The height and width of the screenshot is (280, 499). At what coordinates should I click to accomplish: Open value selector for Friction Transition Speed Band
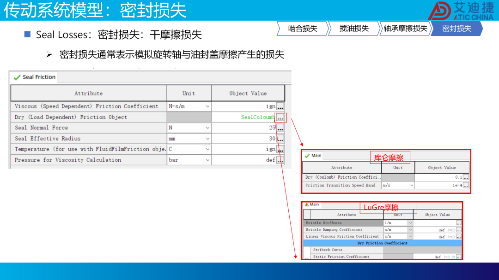[466, 186]
